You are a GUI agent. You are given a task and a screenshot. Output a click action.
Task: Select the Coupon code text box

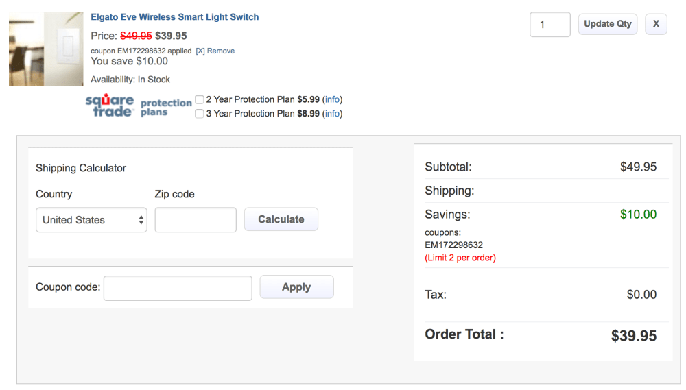(178, 288)
